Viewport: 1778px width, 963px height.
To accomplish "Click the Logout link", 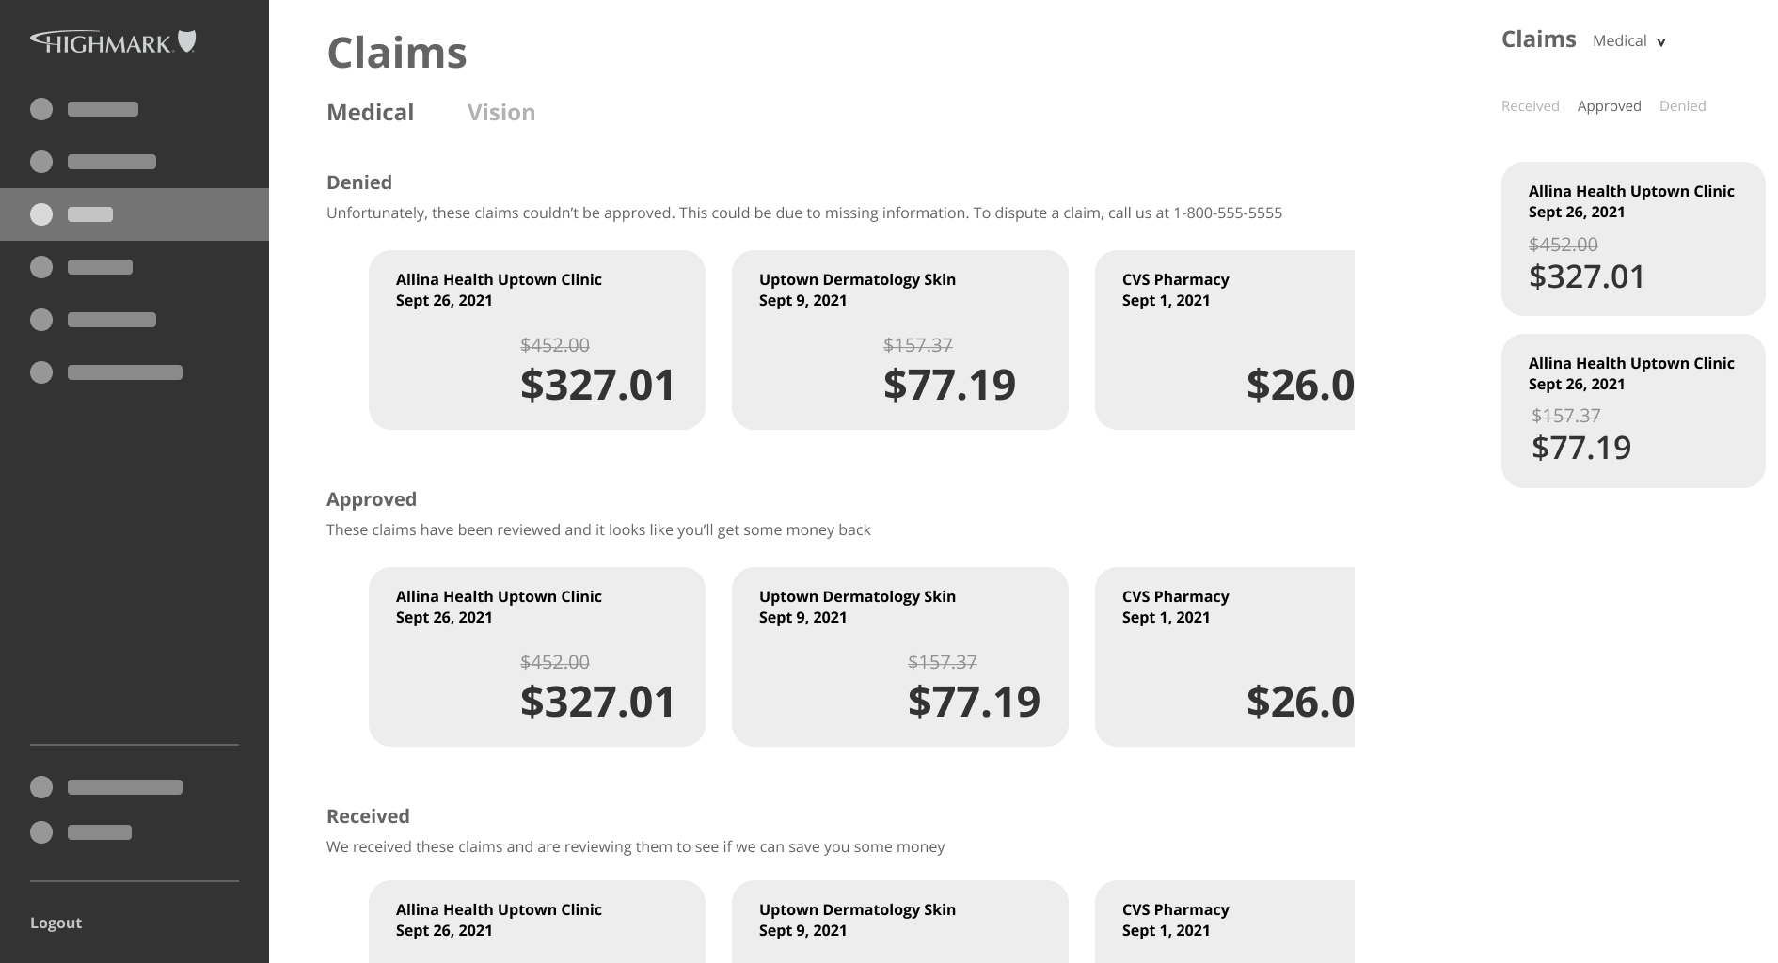I will click(56, 923).
